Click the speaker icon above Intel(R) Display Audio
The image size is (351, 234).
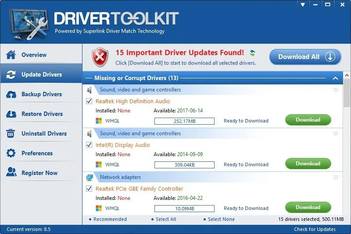point(90,133)
